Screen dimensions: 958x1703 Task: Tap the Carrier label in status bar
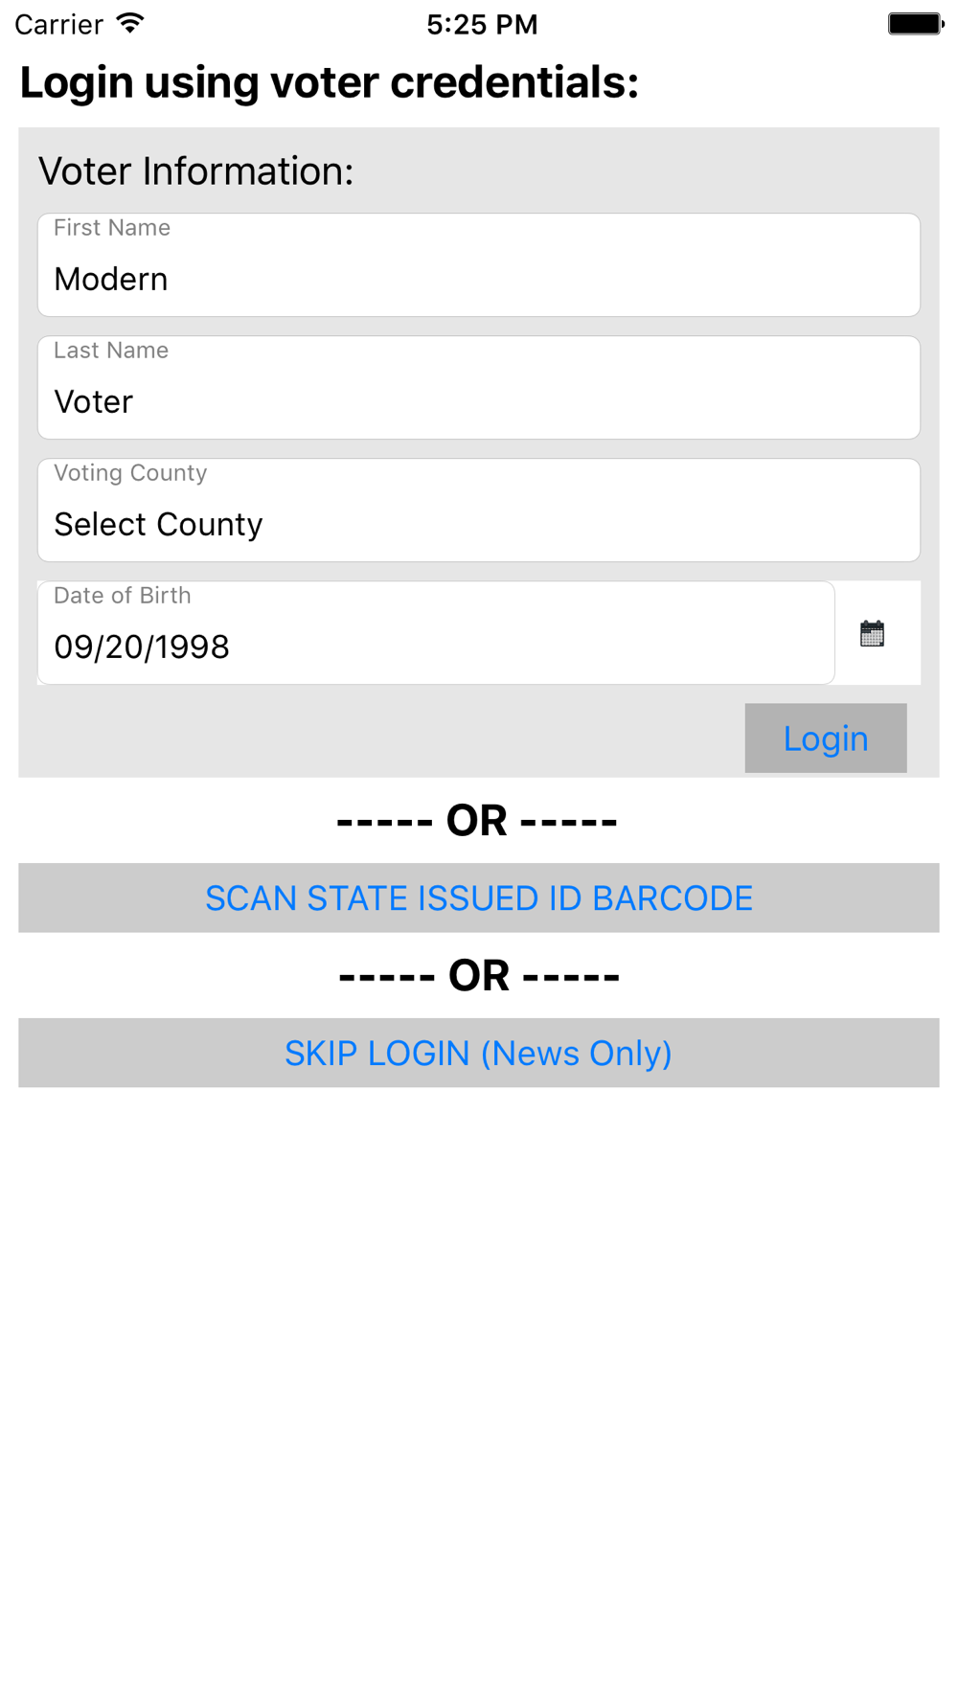[59, 24]
